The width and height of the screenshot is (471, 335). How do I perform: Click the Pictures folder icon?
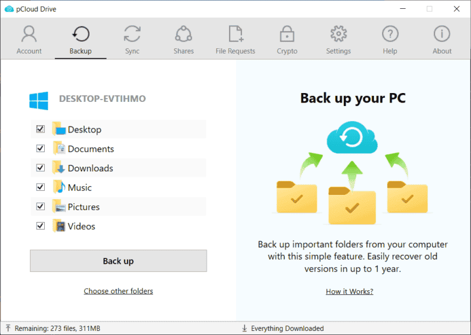[58, 206]
